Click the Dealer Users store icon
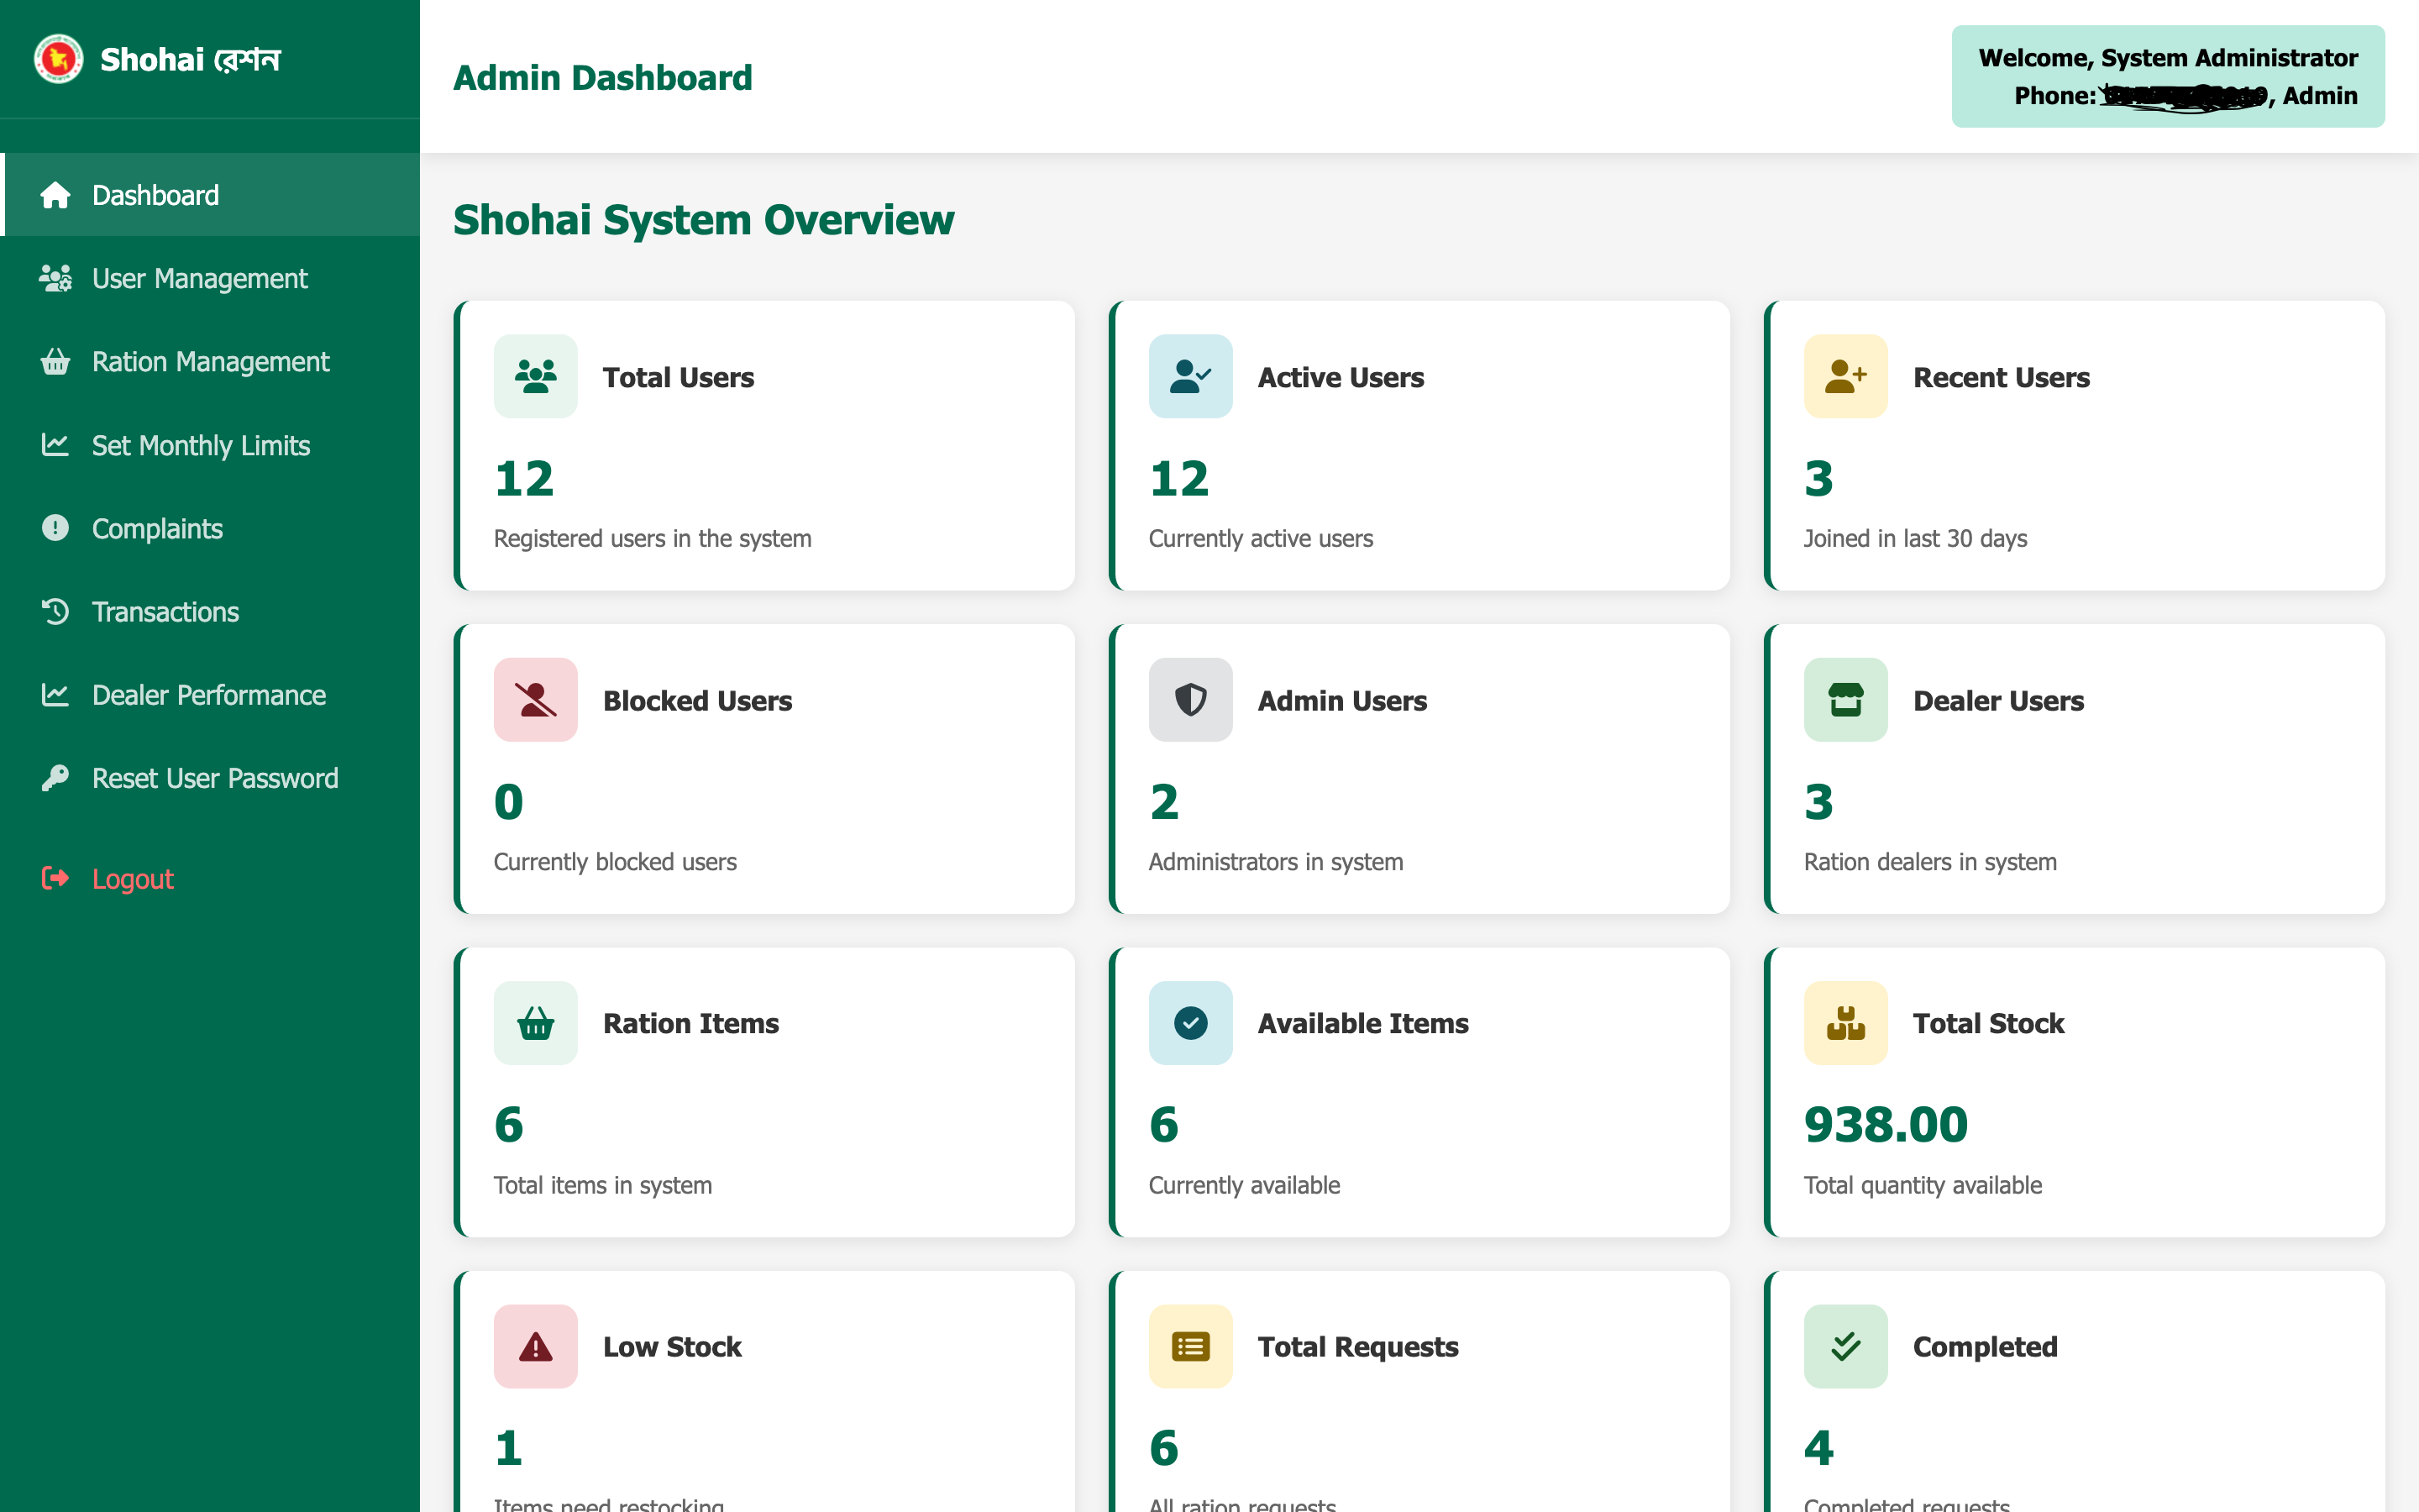The image size is (2419, 1512). tap(1845, 699)
